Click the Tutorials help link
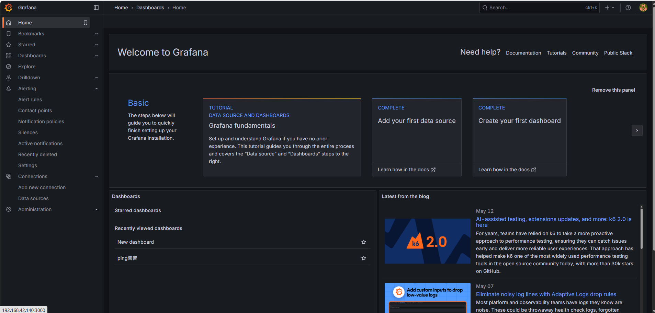The width and height of the screenshot is (655, 313). [557, 53]
